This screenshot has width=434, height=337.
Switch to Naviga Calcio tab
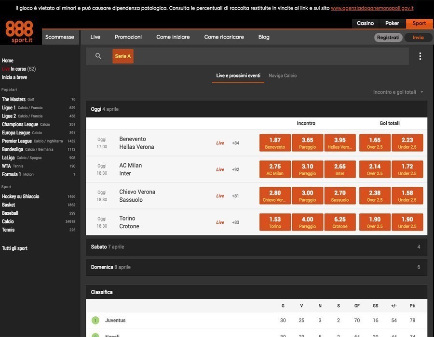283,76
